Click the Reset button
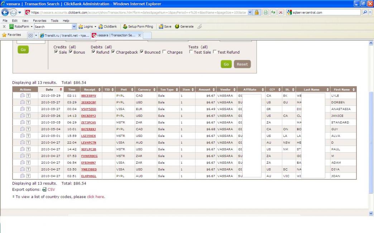 tap(242, 64)
